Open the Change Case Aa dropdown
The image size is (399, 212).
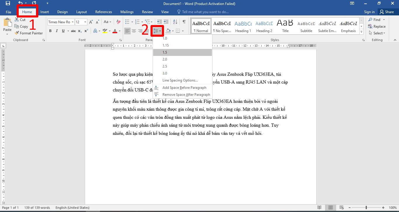point(107,22)
